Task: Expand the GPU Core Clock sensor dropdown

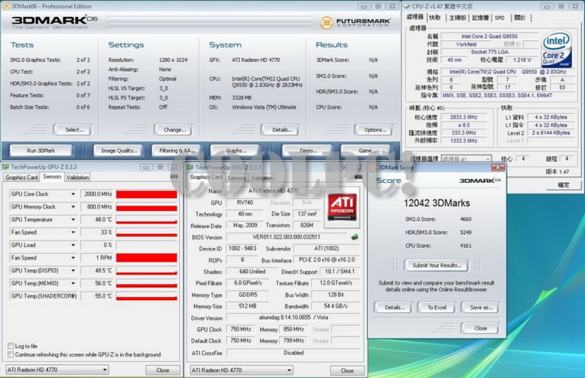Action: tap(73, 194)
